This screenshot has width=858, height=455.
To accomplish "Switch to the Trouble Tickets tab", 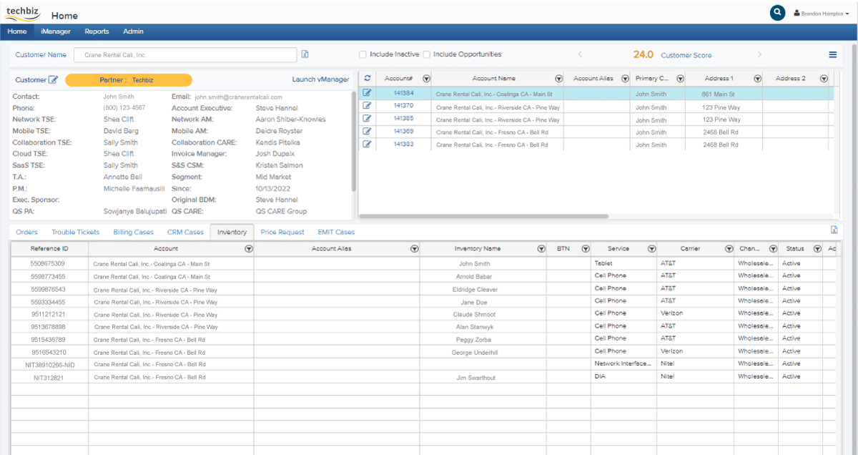I will point(75,232).
